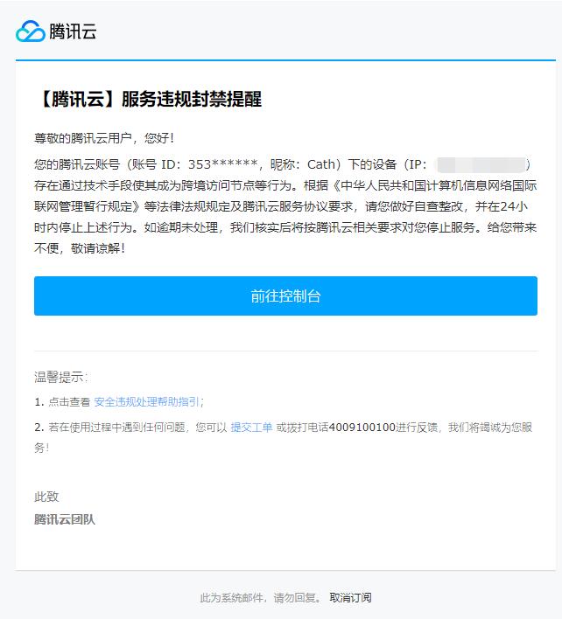Follow the 提交工单 link
The width and height of the screenshot is (562, 619).
pyautogui.click(x=251, y=428)
